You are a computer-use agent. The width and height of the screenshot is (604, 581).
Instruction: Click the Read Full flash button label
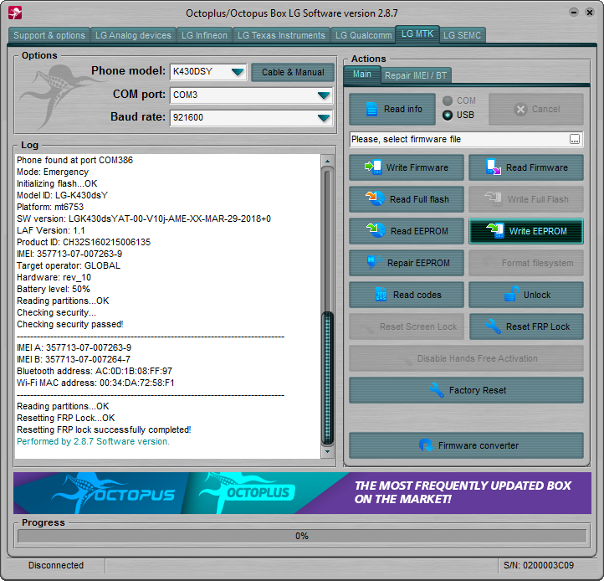[x=419, y=199]
